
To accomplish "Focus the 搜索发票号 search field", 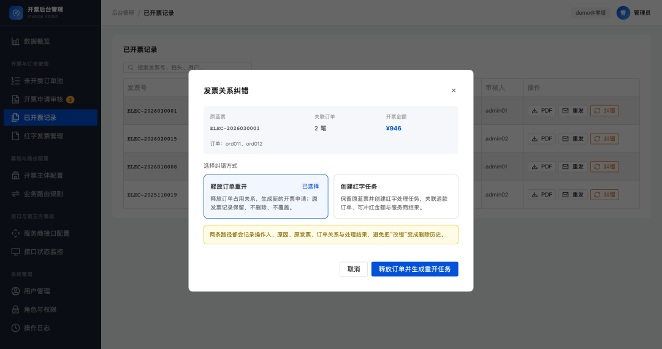I will (x=188, y=67).
